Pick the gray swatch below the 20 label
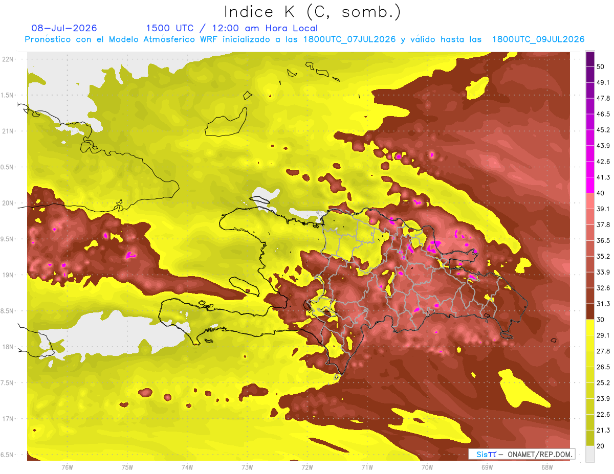The height and width of the screenshot is (474, 614). pyautogui.click(x=590, y=454)
